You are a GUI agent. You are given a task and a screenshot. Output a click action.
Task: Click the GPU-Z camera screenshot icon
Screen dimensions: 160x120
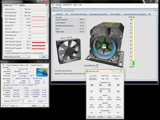46,5
